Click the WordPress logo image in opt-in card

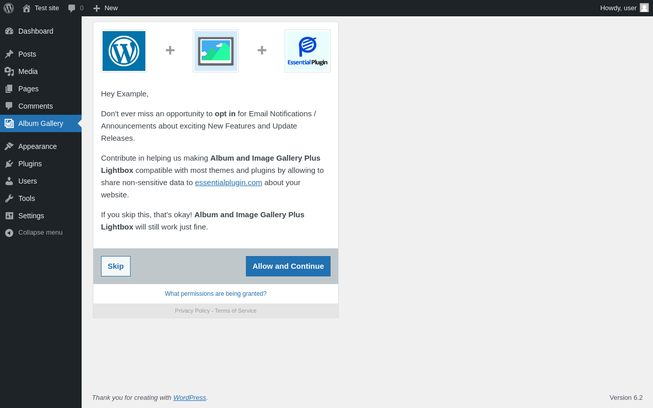[x=124, y=51]
